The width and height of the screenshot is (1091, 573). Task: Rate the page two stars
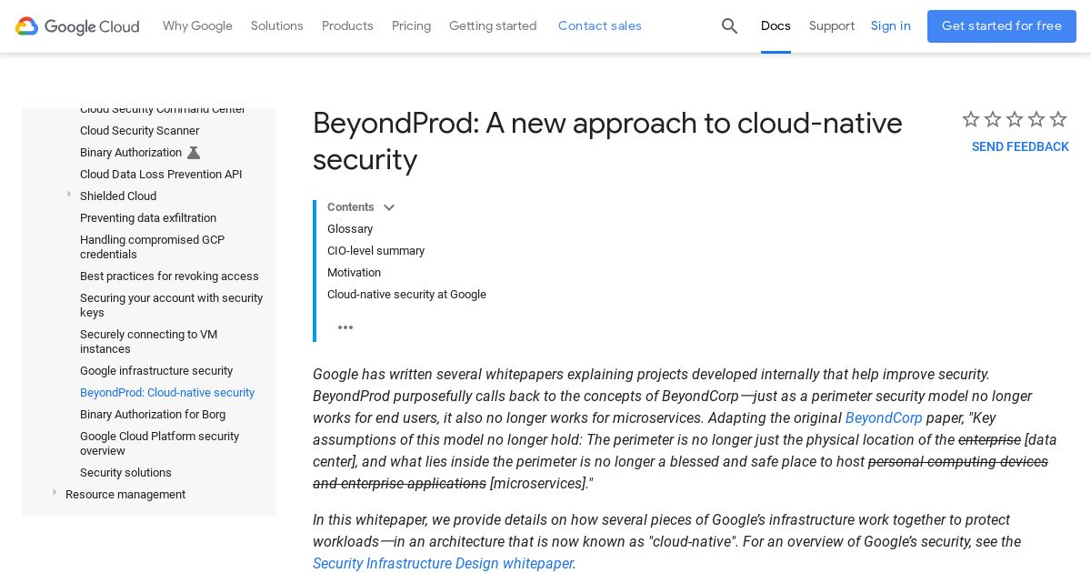coord(993,119)
